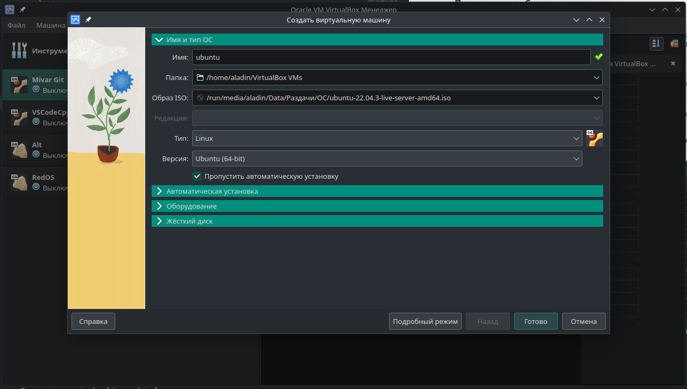Disable Пропустить автоматическую установку checkbox

[x=197, y=176]
